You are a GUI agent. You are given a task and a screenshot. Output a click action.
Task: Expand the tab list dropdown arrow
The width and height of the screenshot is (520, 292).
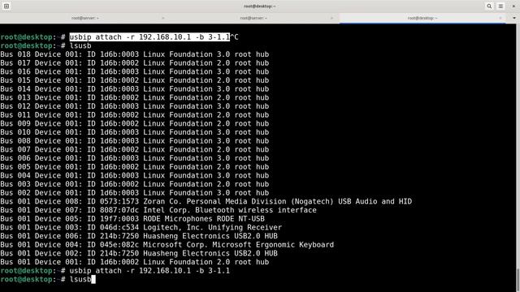[x=514, y=18]
